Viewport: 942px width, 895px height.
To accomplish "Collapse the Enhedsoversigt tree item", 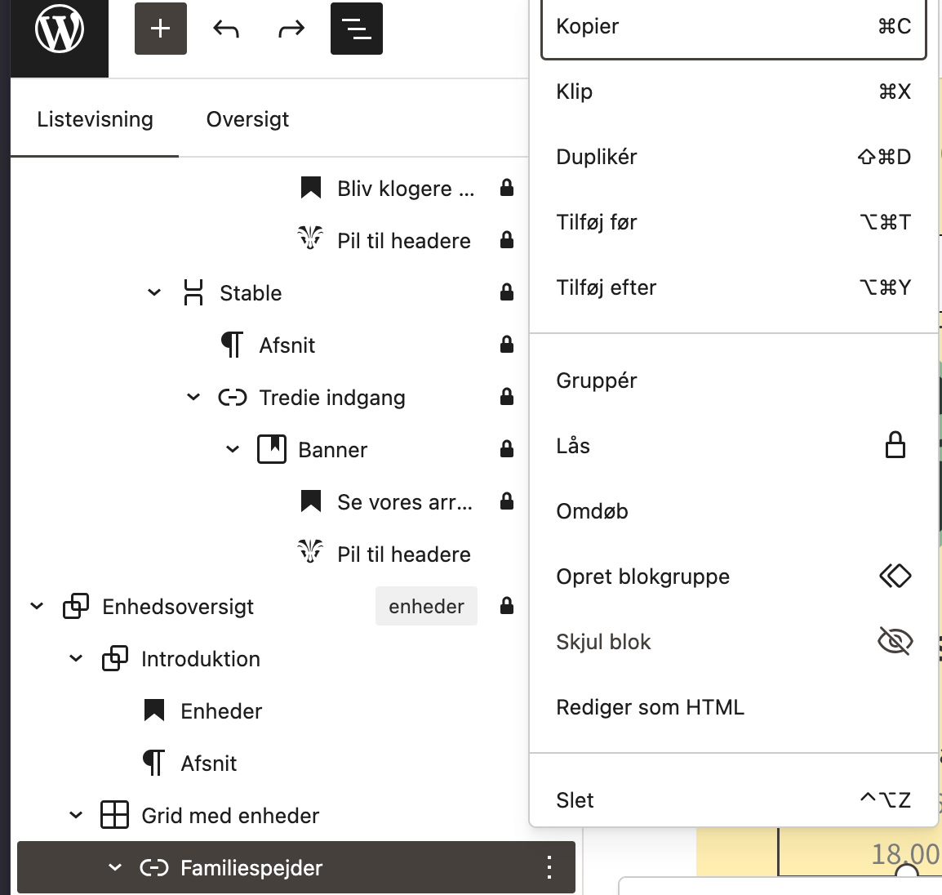I will tap(37, 606).
